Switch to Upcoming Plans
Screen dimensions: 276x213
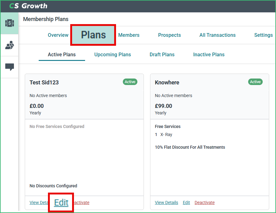click(112, 54)
